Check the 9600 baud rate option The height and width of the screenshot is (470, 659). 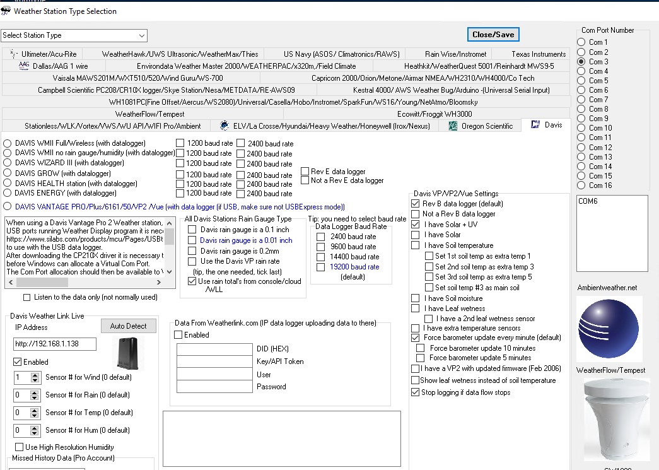321,247
